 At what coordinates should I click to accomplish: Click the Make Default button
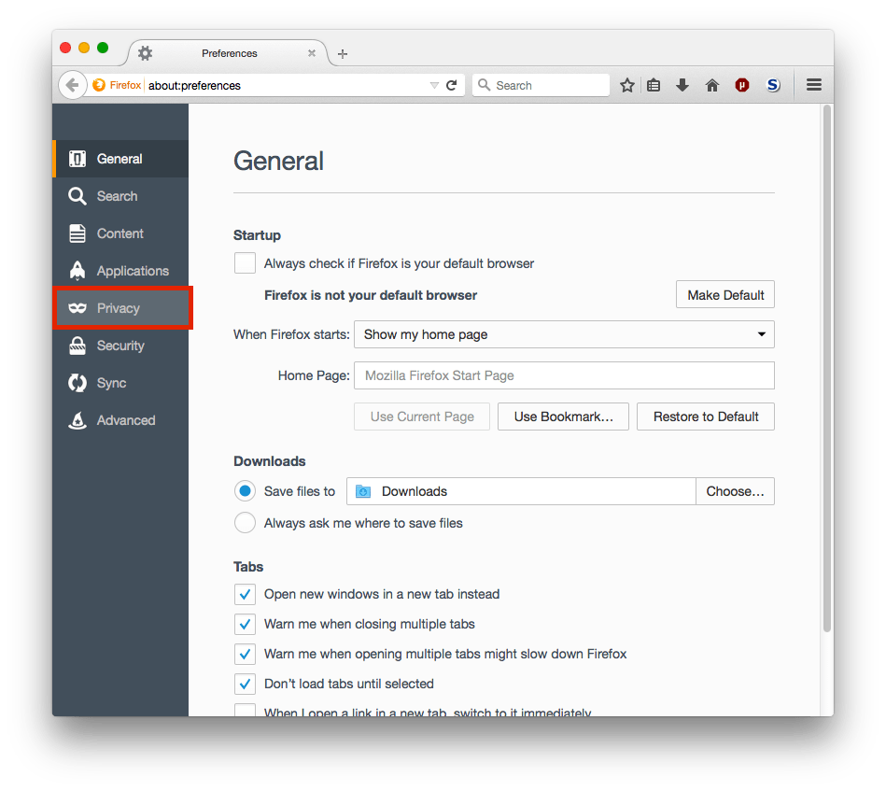tap(725, 294)
